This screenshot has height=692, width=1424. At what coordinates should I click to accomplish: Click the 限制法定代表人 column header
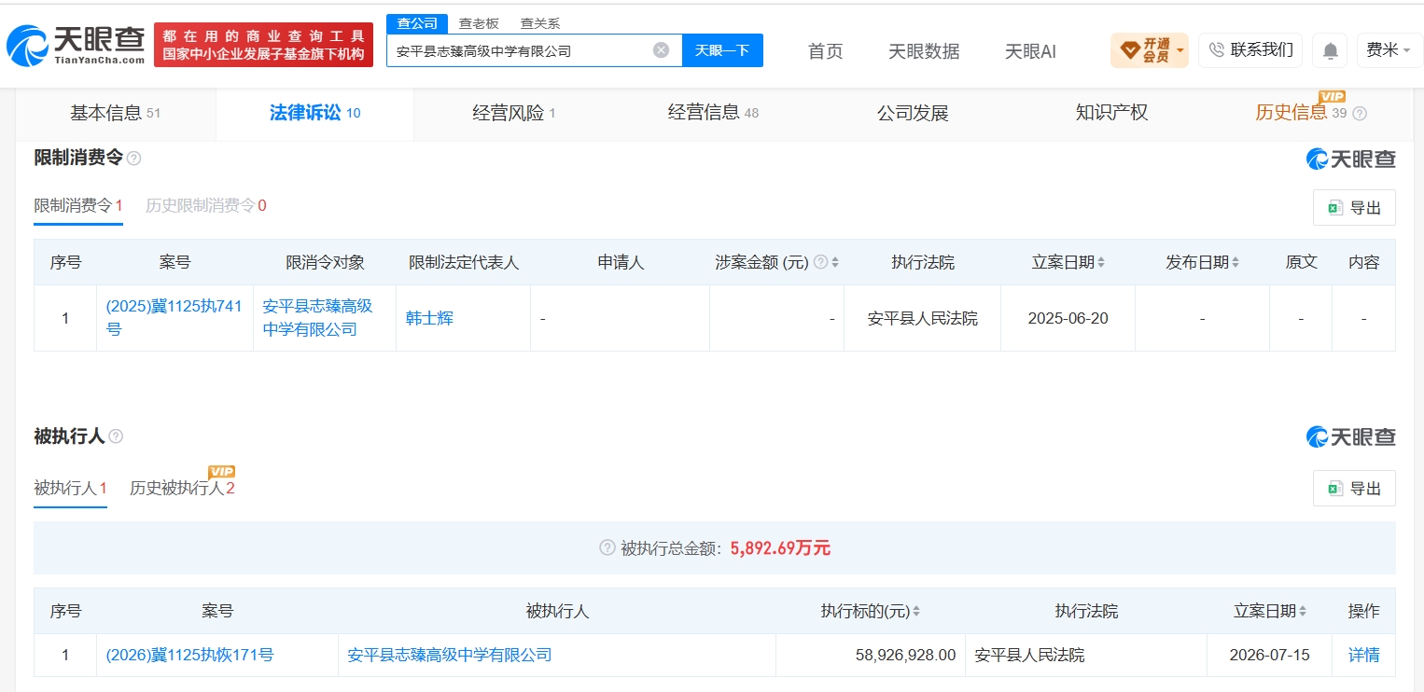pyautogui.click(x=464, y=262)
